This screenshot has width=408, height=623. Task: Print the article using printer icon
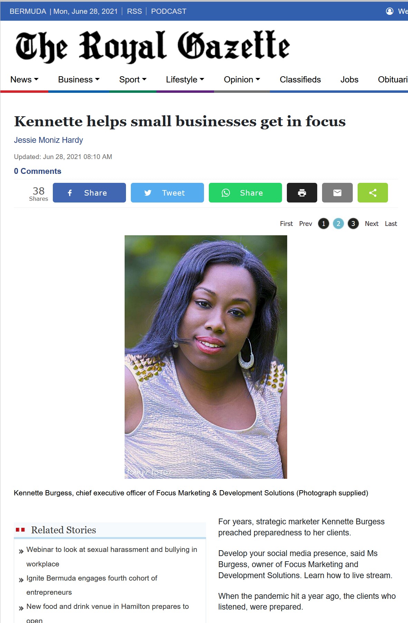302,192
